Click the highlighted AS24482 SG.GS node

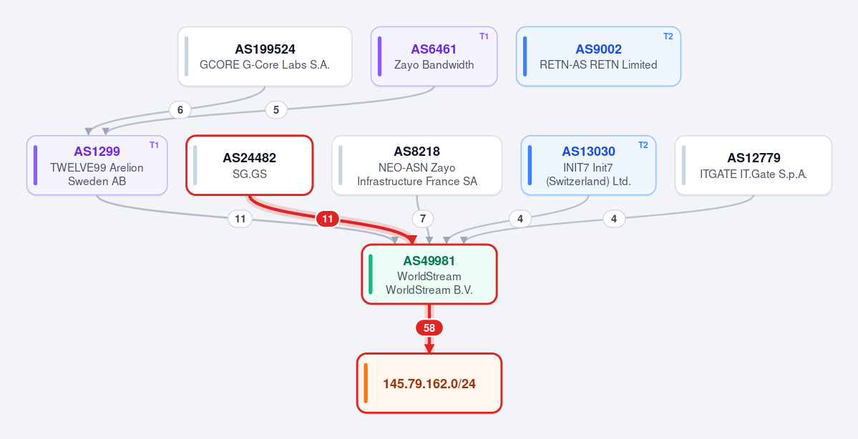250,165
